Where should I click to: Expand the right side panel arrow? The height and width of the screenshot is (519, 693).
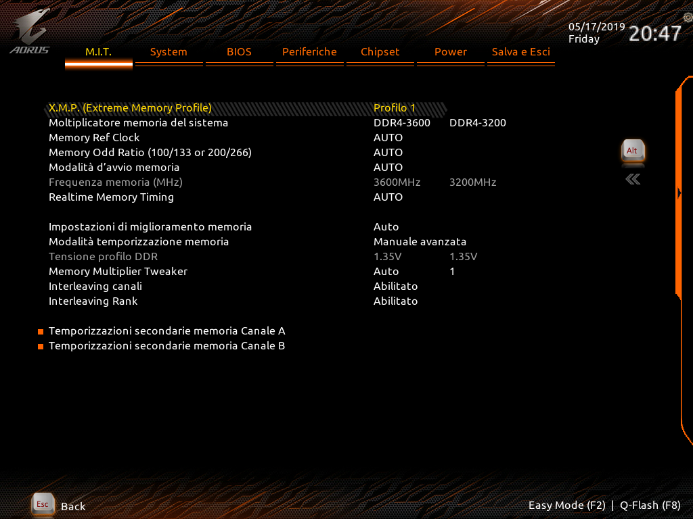(679, 193)
